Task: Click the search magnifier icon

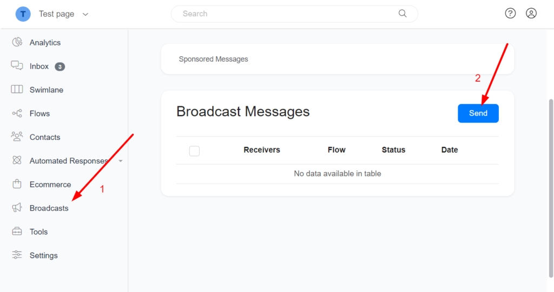Action: point(403,13)
